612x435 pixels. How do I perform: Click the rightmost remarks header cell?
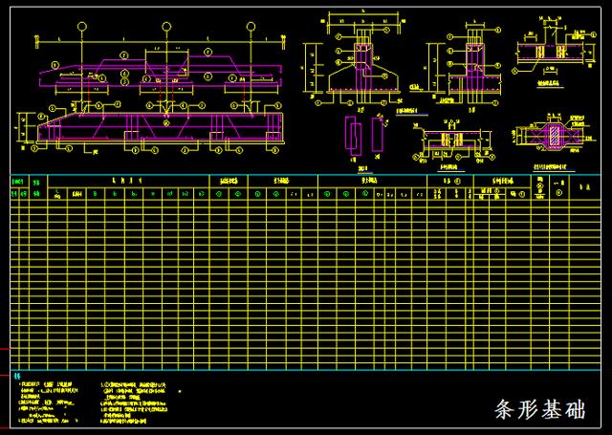(x=585, y=187)
